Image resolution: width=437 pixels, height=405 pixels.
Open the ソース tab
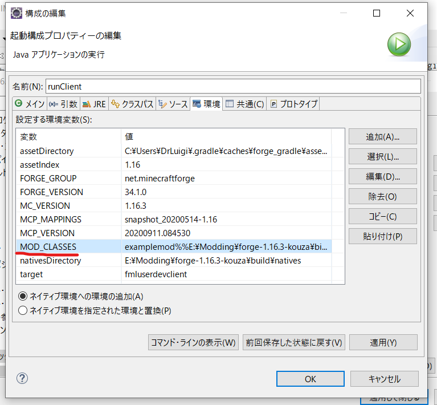click(173, 104)
